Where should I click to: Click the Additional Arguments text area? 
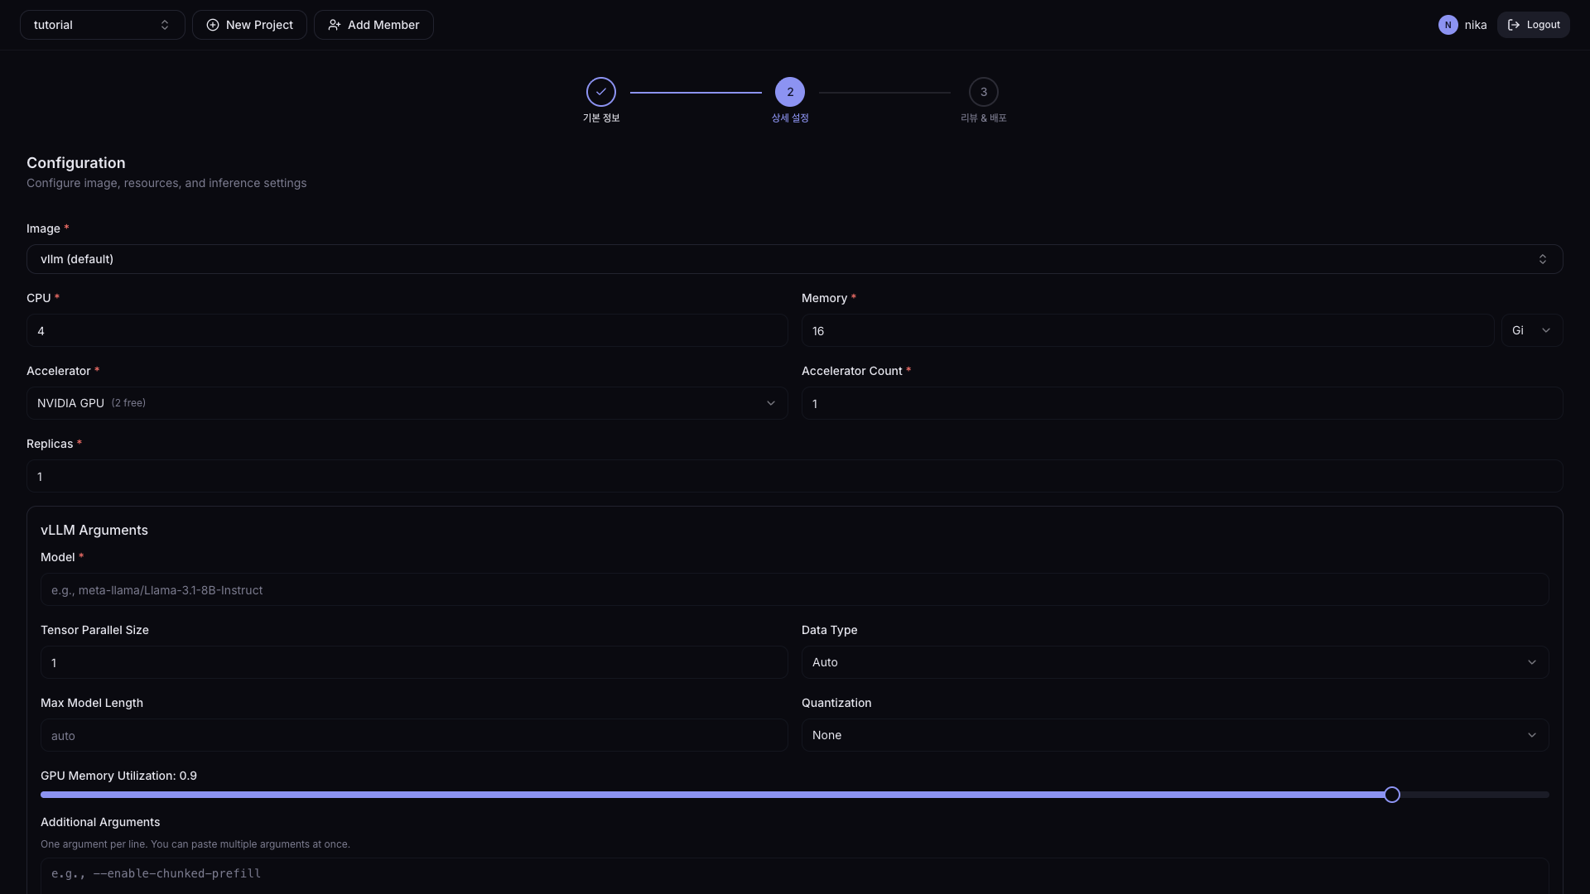(794, 876)
